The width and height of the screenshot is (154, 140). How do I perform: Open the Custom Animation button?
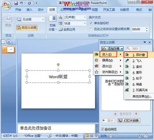(27, 28)
